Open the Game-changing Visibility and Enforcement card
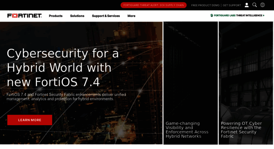Screen dimensions: 274x149 pyautogui.click(x=191, y=83)
